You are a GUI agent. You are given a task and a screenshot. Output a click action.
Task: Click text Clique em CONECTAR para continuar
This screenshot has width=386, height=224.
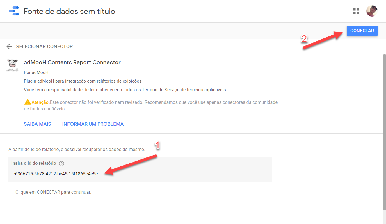click(x=53, y=193)
